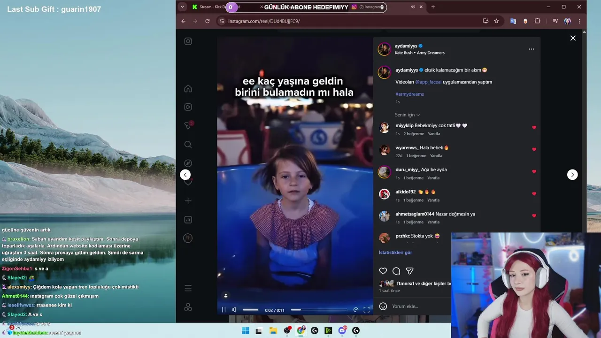The width and height of the screenshot is (601, 338).
Task: Open the Explore compass icon
Action: tap(188, 163)
